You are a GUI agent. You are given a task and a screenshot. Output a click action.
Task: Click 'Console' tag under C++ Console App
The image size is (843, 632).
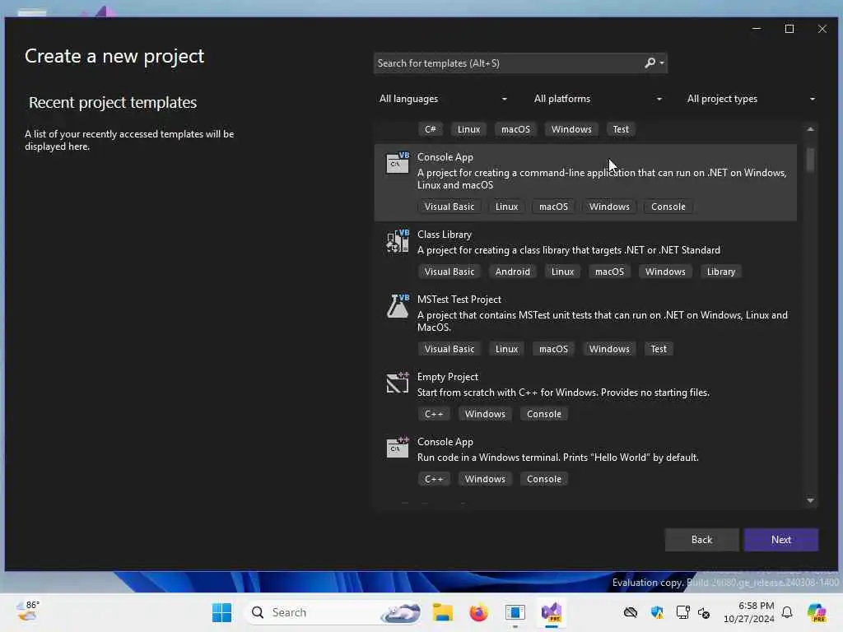543,480
